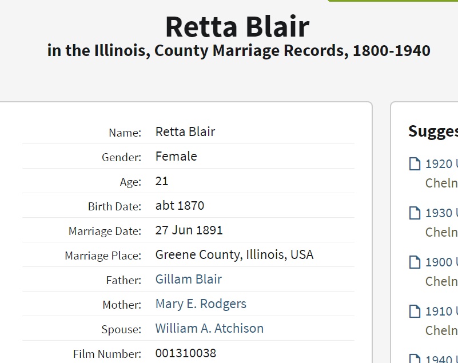Click the marriage date 27 Jun 1891
The height and width of the screenshot is (363, 458).
click(x=189, y=230)
